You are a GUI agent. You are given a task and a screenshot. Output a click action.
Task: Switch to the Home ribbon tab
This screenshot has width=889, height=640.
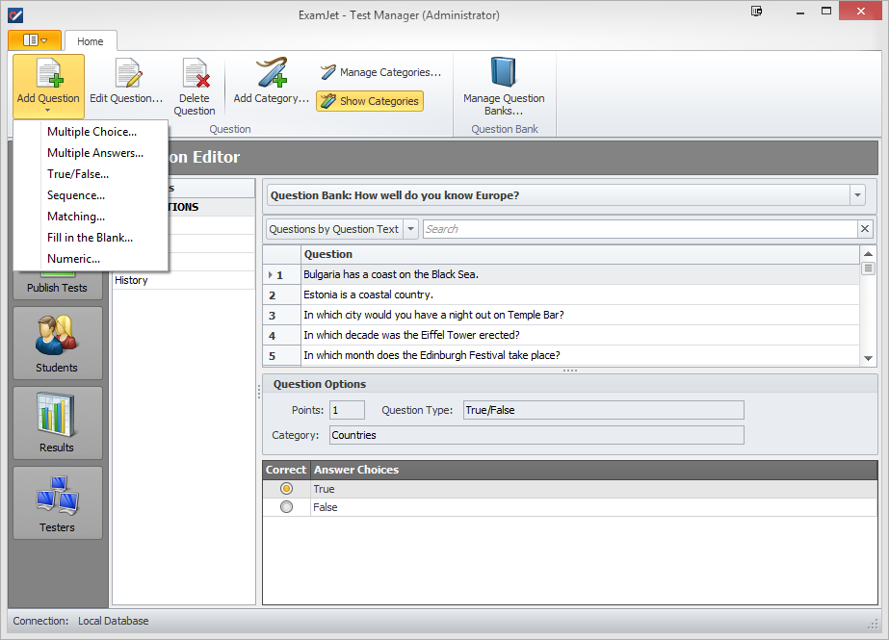coord(91,40)
